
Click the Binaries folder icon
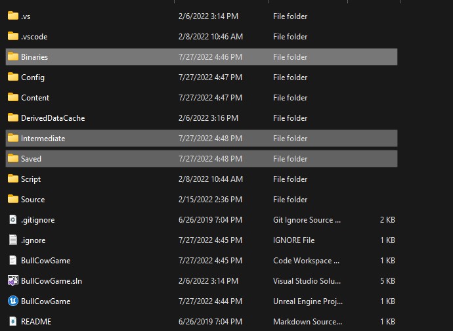pos(12,56)
